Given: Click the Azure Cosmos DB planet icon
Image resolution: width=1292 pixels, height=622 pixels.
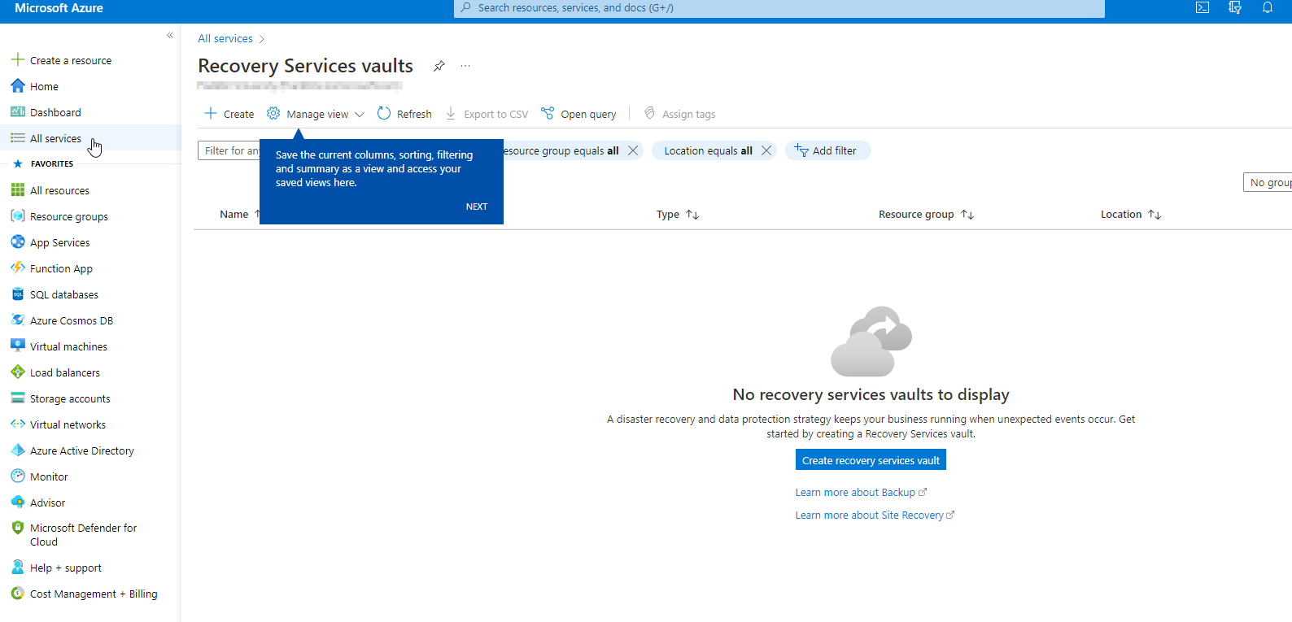Looking at the screenshot, I should [x=18, y=320].
